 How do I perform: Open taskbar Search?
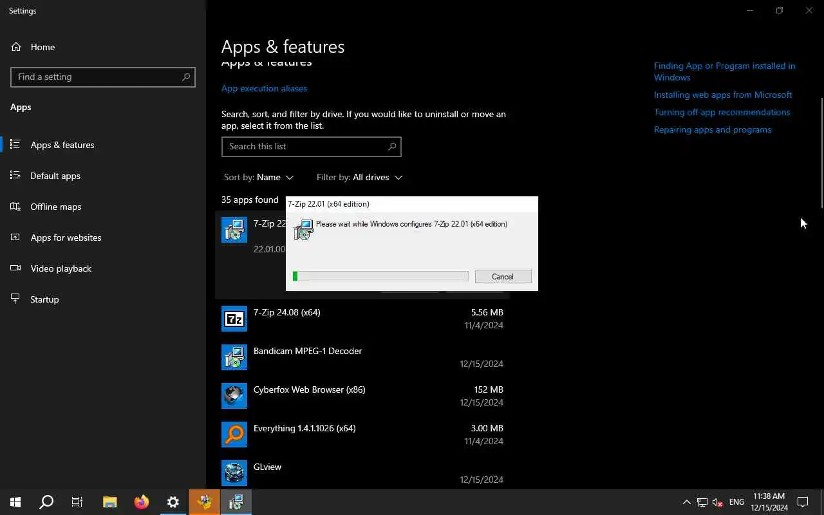46,502
